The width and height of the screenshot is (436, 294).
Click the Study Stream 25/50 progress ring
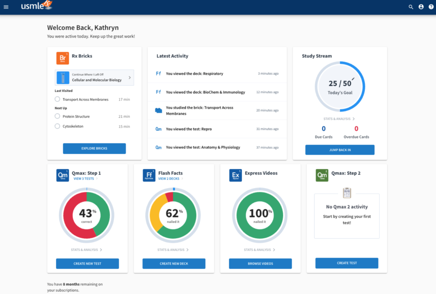(x=339, y=86)
